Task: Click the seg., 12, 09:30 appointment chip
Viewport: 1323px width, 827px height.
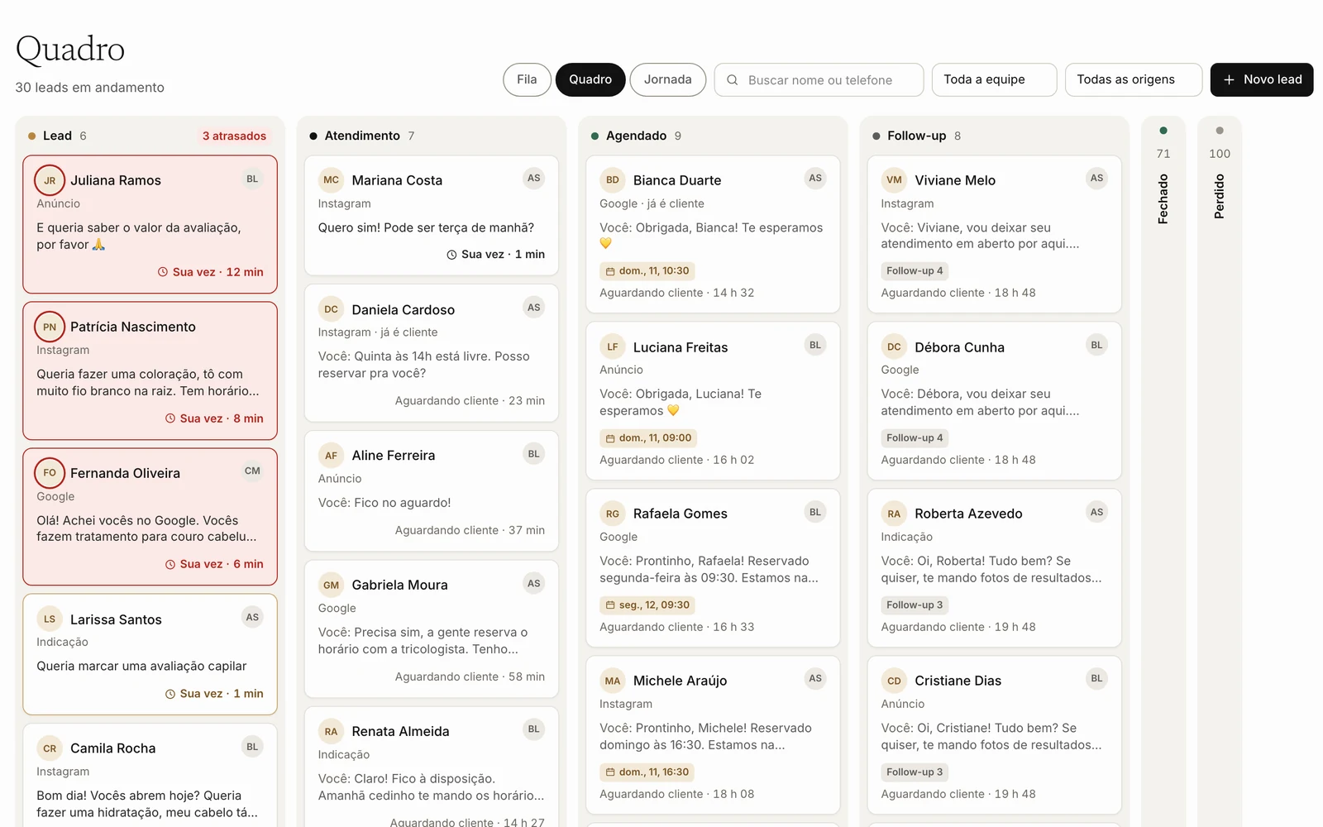Action: click(x=647, y=605)
